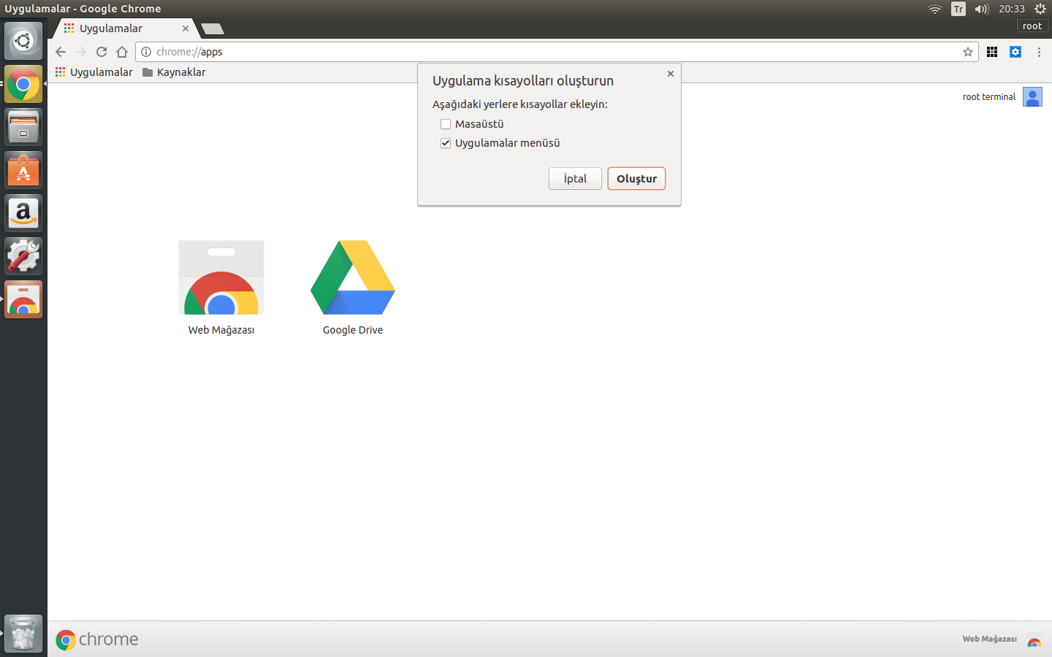1052x657 pixels.
Task: Launch the Google Drive app
Action: tap(353, 288)
